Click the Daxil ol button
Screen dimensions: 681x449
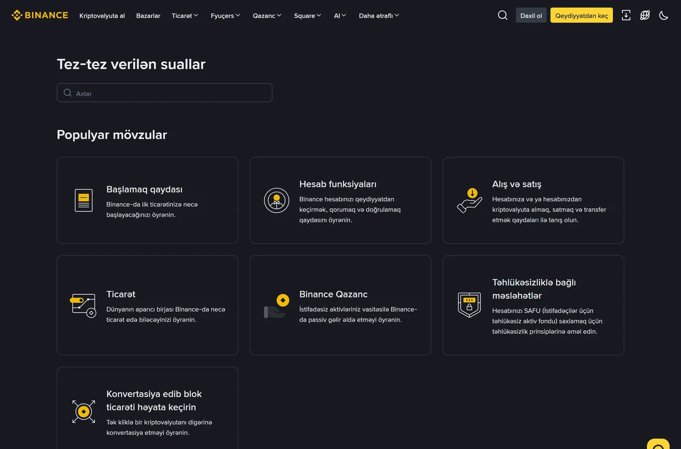(x=531, y=15)
